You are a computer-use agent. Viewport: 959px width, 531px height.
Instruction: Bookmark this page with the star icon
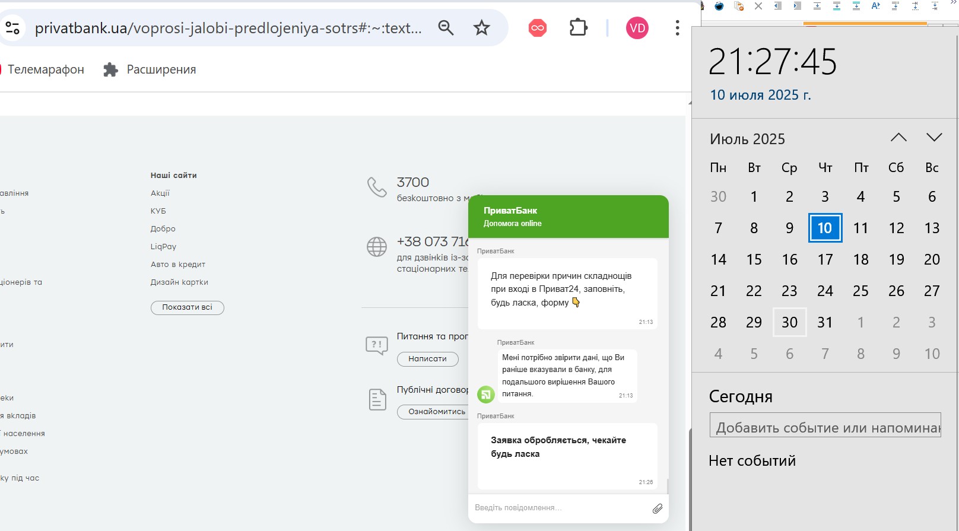tap(481, 27)
